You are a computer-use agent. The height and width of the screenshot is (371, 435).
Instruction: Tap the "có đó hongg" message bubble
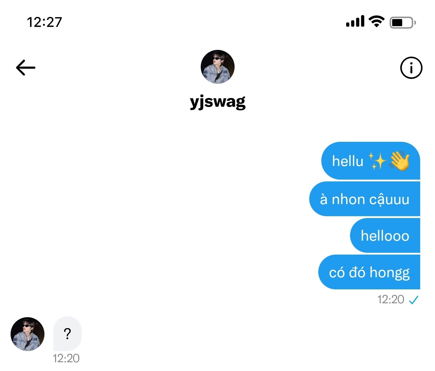tap(369, 272)
